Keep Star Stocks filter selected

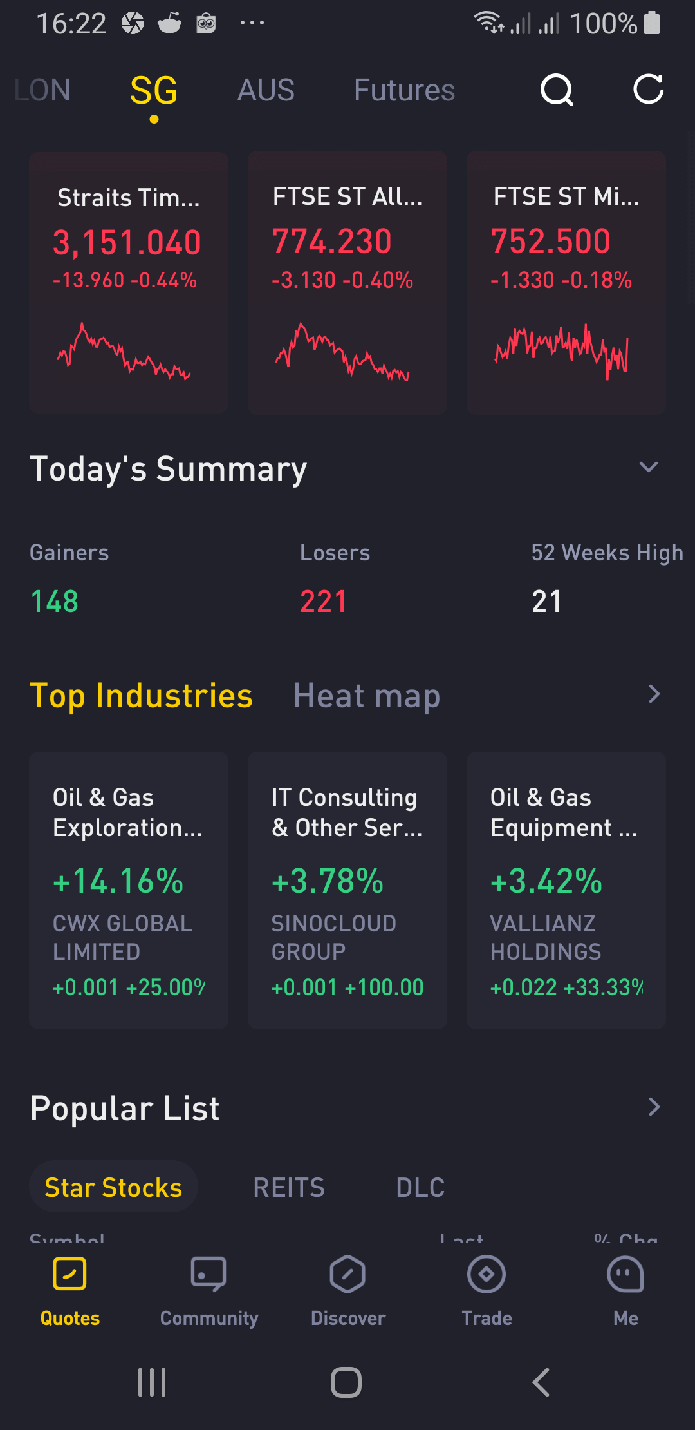[113, 1187]
